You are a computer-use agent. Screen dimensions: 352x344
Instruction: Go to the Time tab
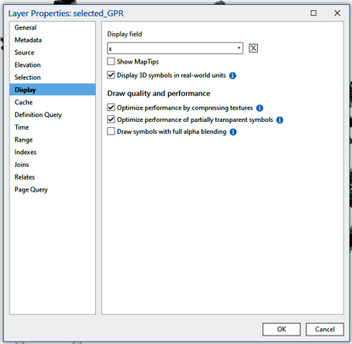pos(53,127)
